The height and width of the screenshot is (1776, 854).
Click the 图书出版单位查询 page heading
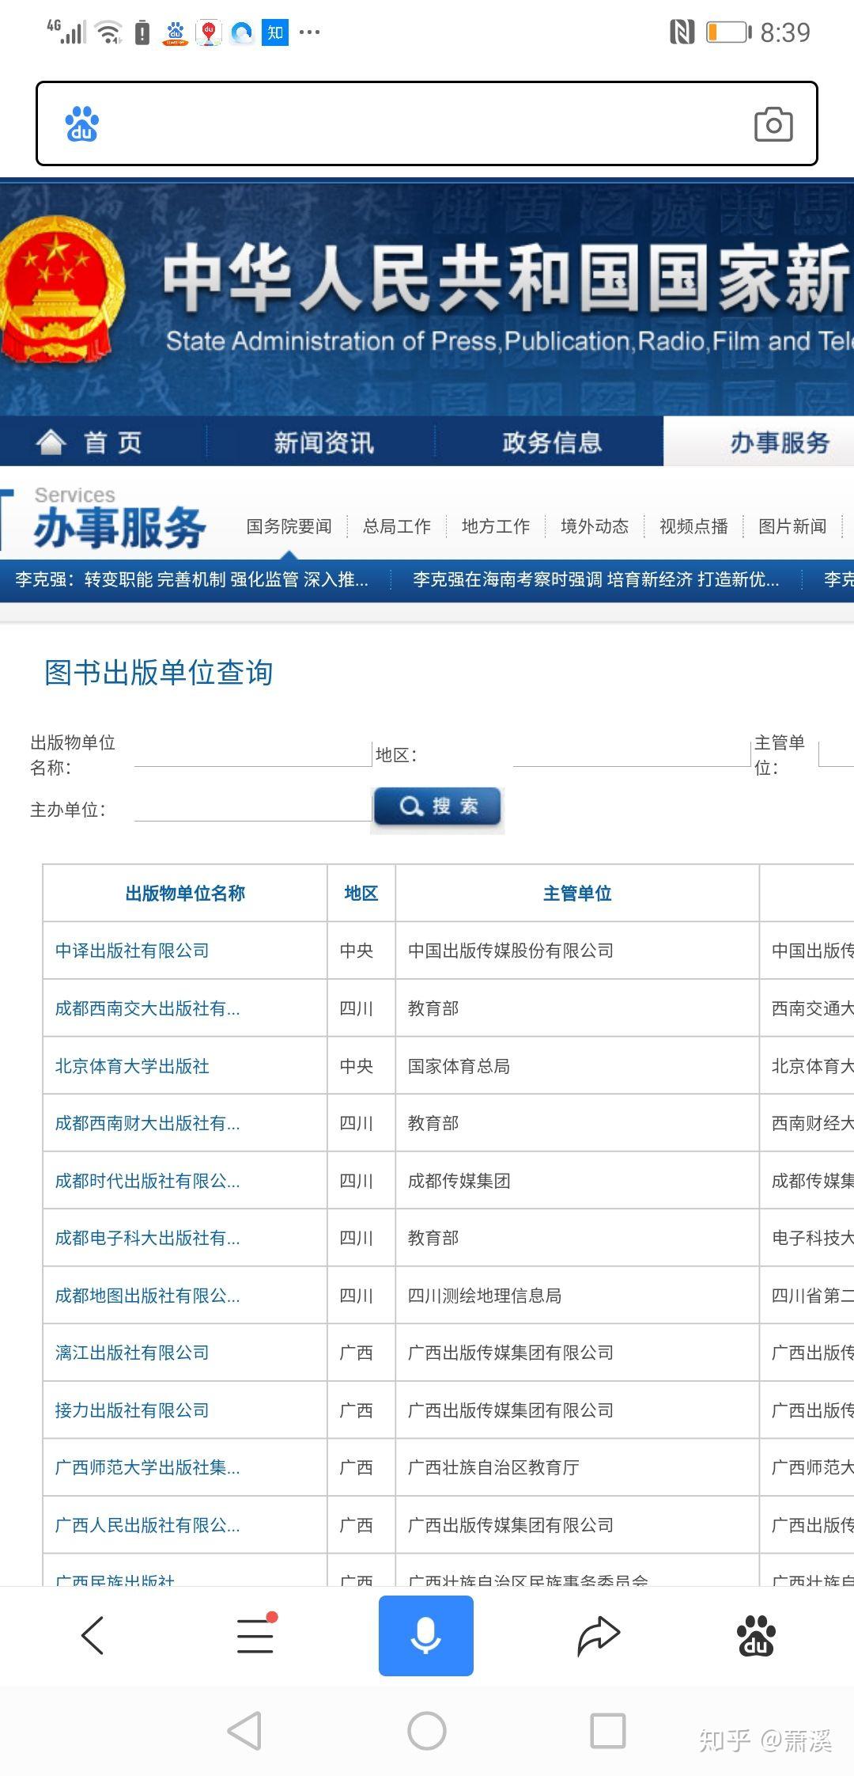click(x=159, y=673)
